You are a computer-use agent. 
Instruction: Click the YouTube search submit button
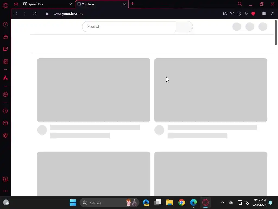click(x=184, y=27)
